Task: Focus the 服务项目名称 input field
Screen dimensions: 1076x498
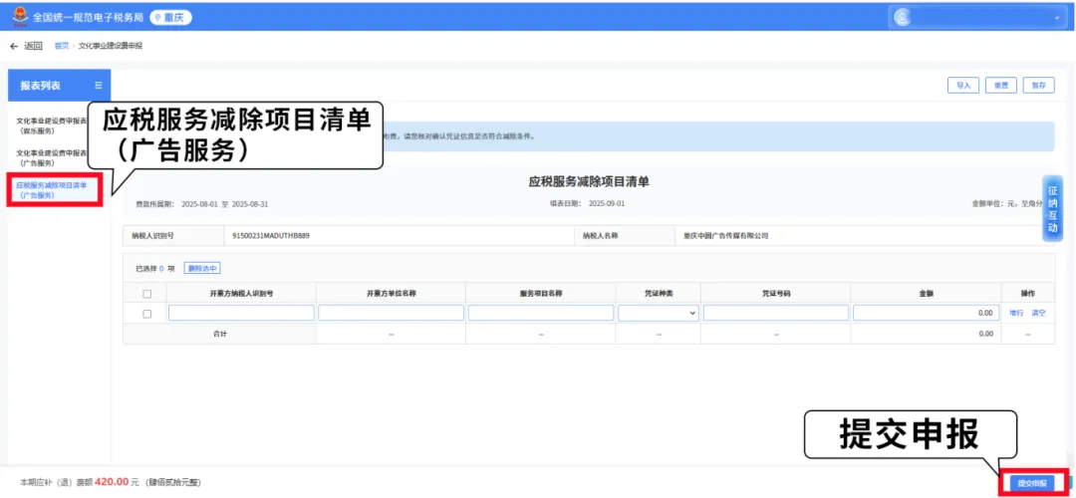Action: [541, 313]
